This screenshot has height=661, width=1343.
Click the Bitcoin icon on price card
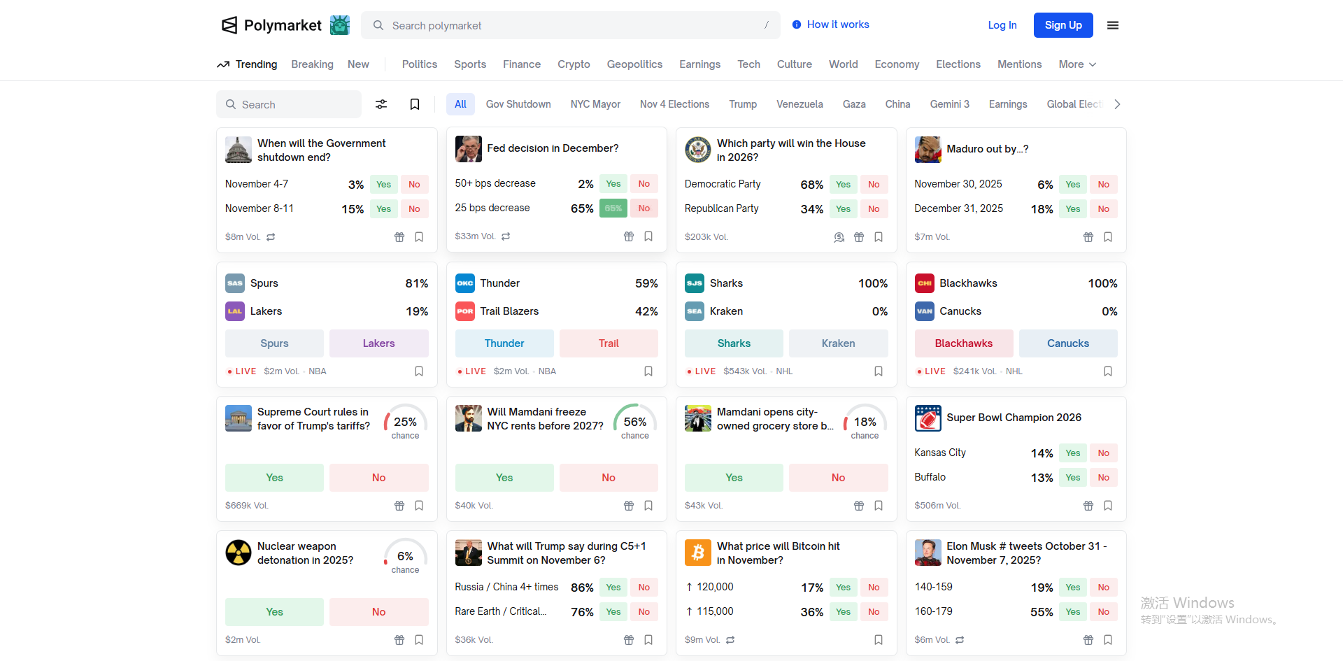click(697, 553)
